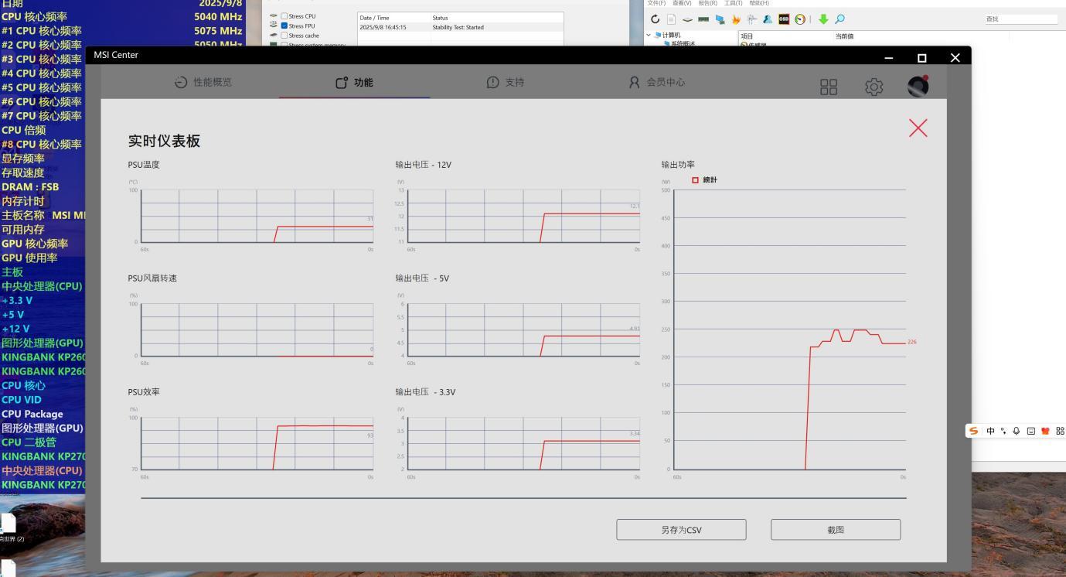
Task: Click the 输出电压 - 12V chart title
Action: pyautogui.click(x=424, y=165)
